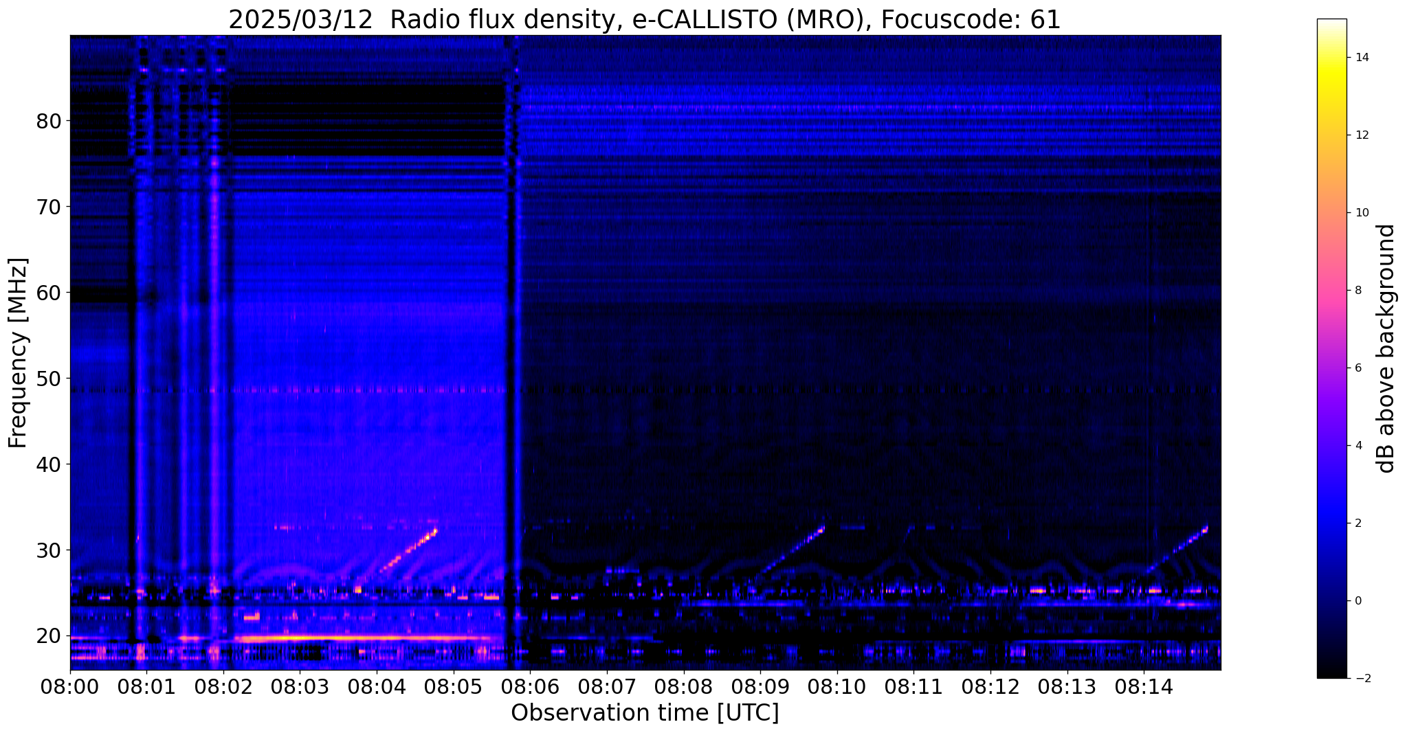Click the plot title mentioning e-CALLISTO (MRO)

(x=645, y=19)
